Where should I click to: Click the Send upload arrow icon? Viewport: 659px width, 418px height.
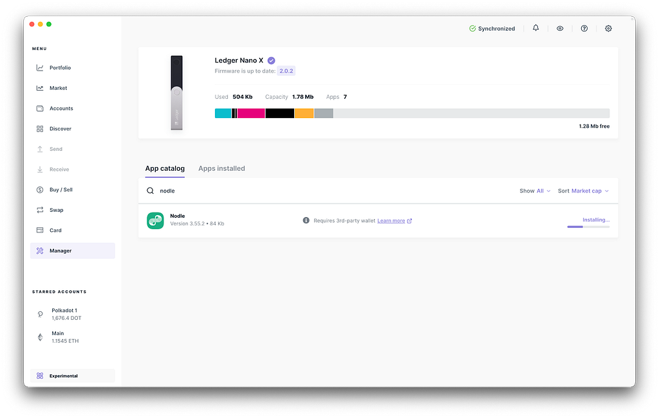tap(40, 149)
